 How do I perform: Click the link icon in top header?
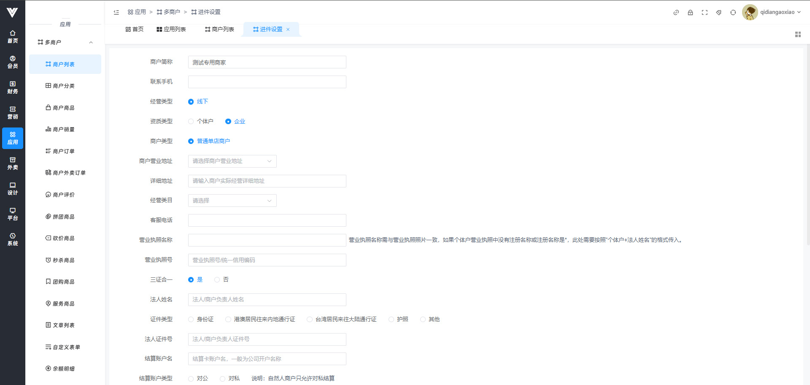(x=676, y=13)
